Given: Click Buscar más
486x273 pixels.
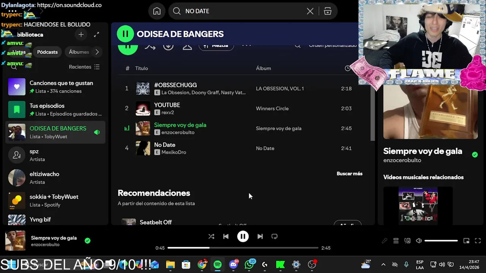Looking at the screenshot, I should point(350,174).
